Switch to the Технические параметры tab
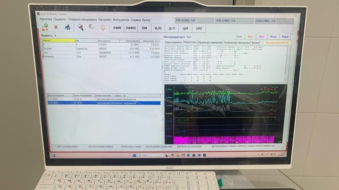Screen dimensions: 339x190 [x=237, y=42]
